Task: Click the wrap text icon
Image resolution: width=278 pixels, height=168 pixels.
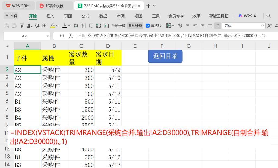Action: [x=91, y=26]
